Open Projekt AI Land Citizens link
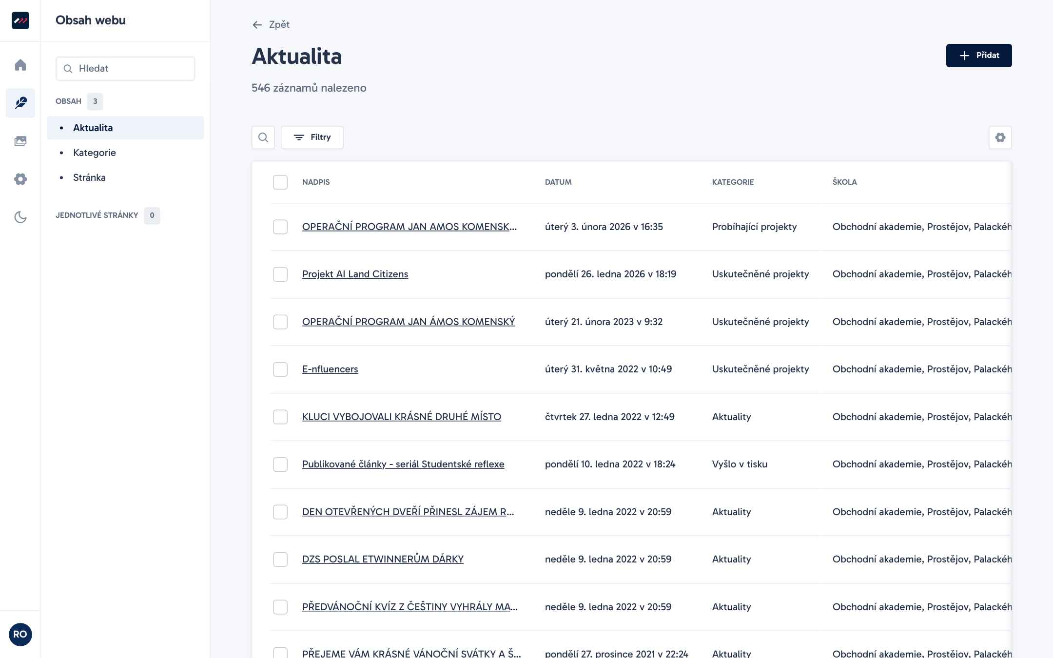 tap(355, 274)
